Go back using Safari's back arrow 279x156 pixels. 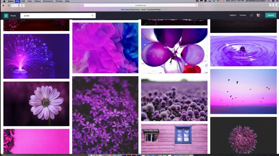[13, 5]
